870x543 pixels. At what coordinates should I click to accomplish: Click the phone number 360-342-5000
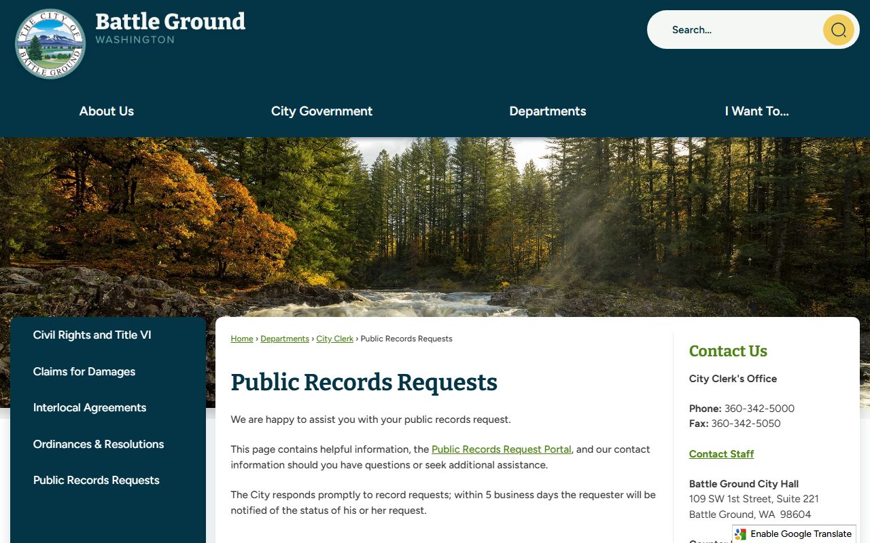coord(759,409)
